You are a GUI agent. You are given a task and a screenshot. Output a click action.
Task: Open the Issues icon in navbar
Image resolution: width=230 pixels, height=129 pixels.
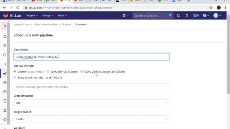[179, 15]
